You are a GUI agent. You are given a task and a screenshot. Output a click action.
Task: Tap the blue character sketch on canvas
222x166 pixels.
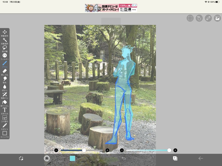(124, 95)
